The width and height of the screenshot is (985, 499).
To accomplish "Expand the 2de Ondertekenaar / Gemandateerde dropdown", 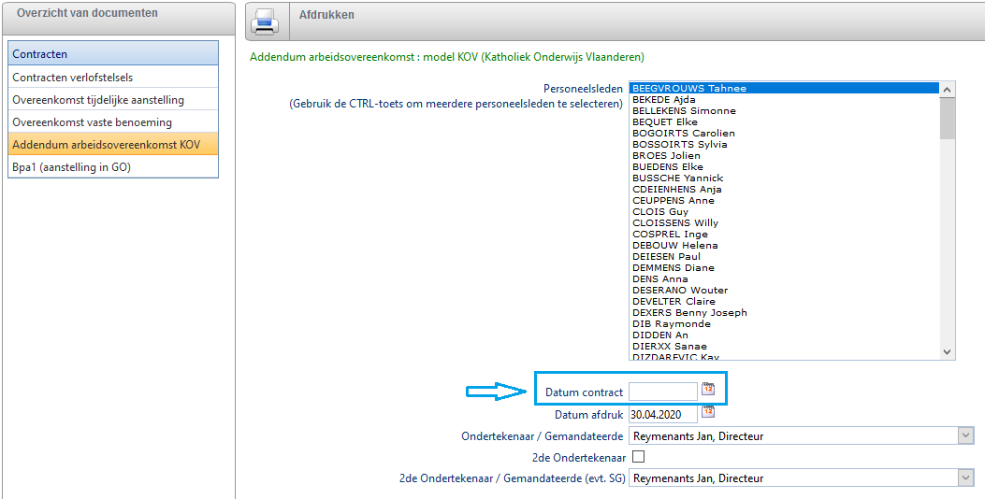I will click(965, 478).
